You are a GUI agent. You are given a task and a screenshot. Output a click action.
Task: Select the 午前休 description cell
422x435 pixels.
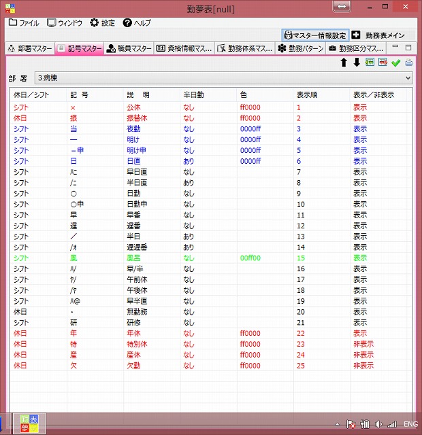tap(137, 279)
